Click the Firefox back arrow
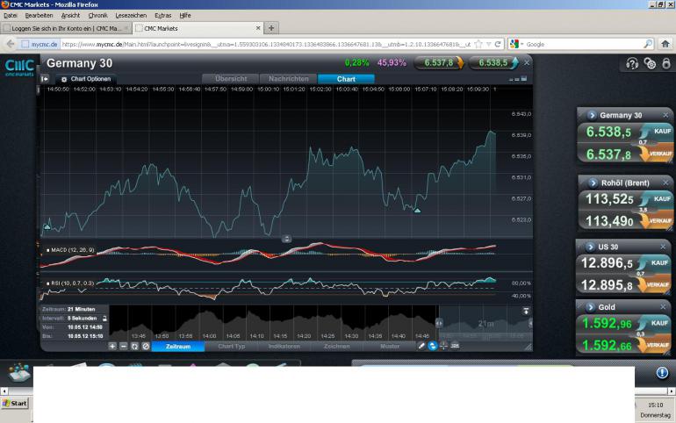 [x=10, y=44]
